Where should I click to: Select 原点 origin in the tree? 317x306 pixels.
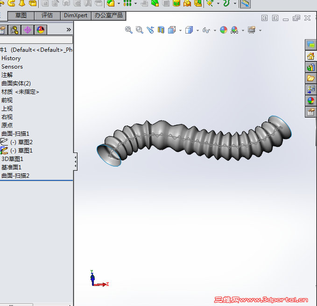(7, 125)
